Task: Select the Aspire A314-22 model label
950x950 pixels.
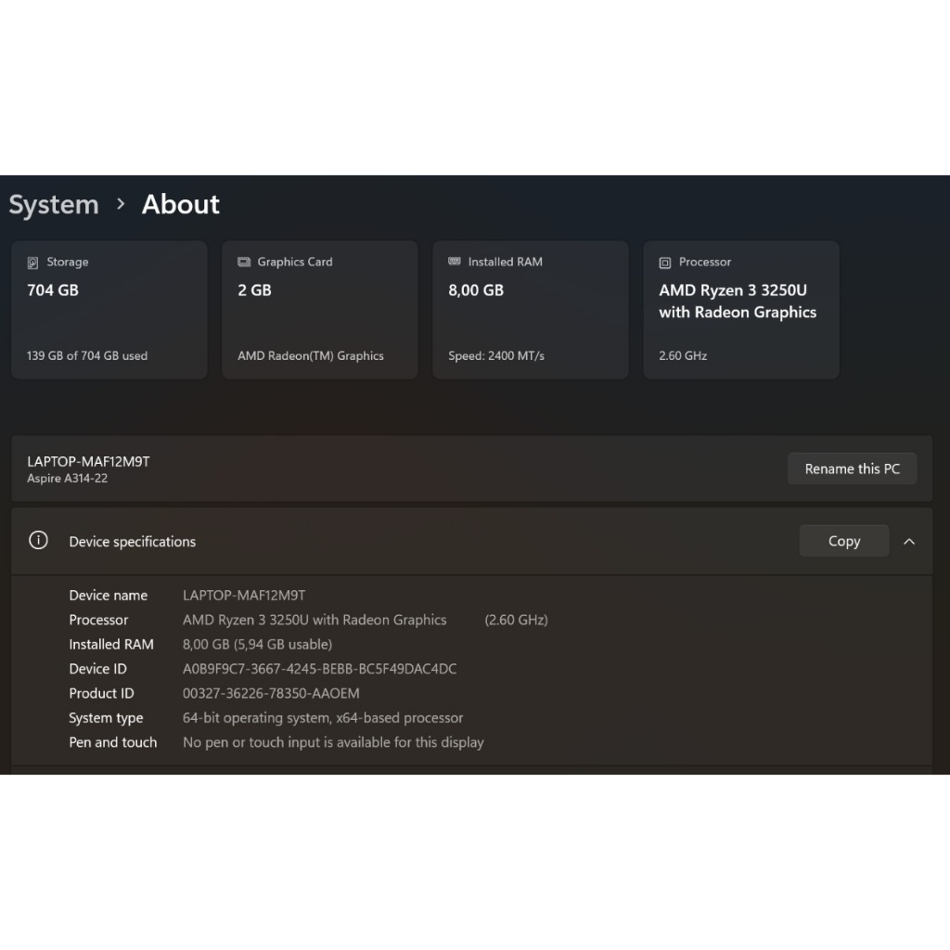Action: 68,479
